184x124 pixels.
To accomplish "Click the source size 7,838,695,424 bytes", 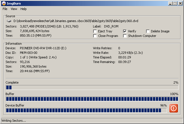I will [34, 31].
